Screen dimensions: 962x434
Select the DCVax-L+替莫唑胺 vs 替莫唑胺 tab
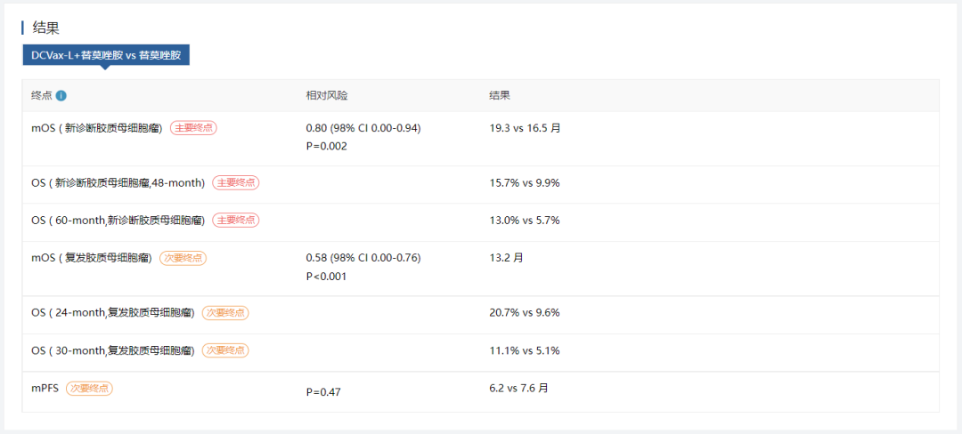point(106,55)
